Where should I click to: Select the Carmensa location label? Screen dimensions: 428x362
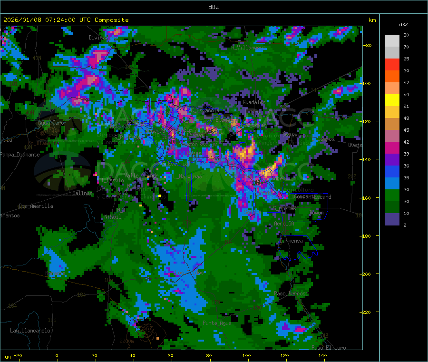[291, 241]
